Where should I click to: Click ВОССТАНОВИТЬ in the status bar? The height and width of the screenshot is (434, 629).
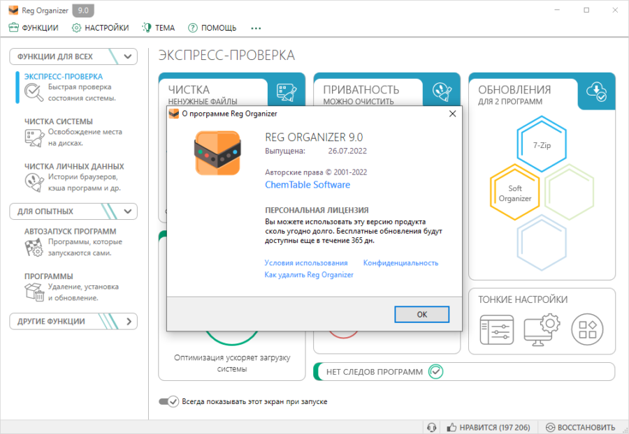(x=581, y=427)
